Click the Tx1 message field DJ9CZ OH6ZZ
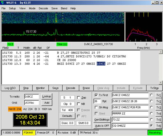This screenshot has height=136, width=163. (x=130, y=95)
